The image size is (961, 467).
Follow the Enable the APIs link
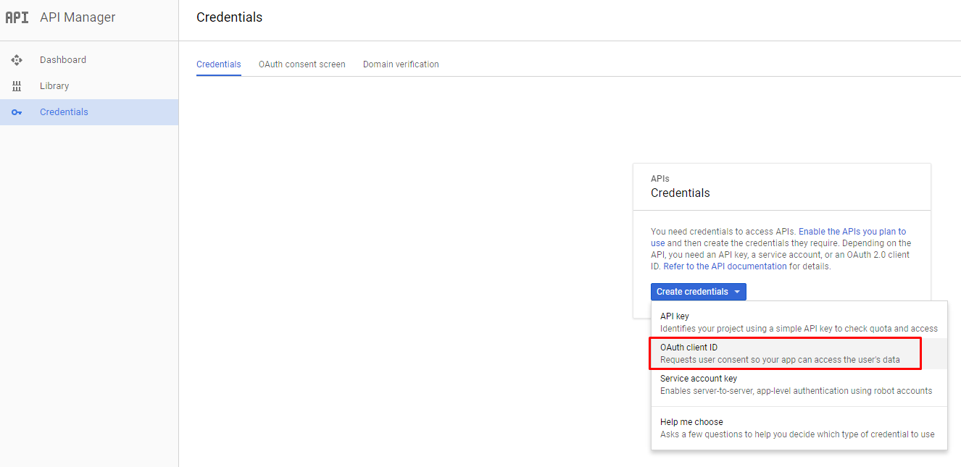[778, 237]
